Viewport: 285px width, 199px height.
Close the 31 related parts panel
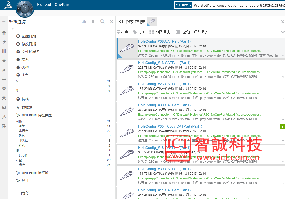283,22
